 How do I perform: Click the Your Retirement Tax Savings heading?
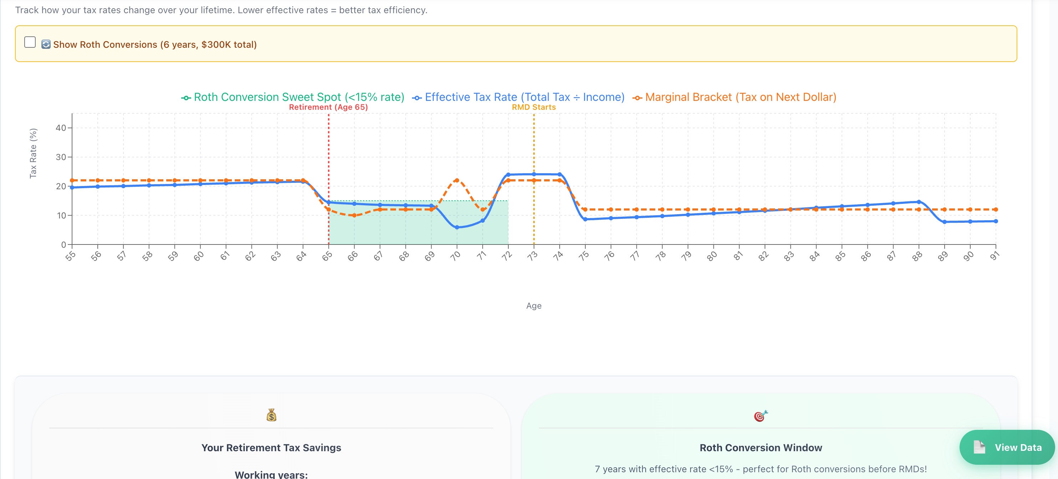[271, 447]
